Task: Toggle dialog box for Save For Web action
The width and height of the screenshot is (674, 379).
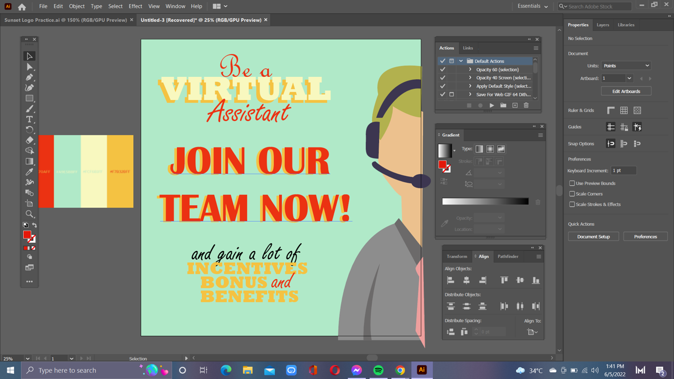Action: click(x=451, y=94)
